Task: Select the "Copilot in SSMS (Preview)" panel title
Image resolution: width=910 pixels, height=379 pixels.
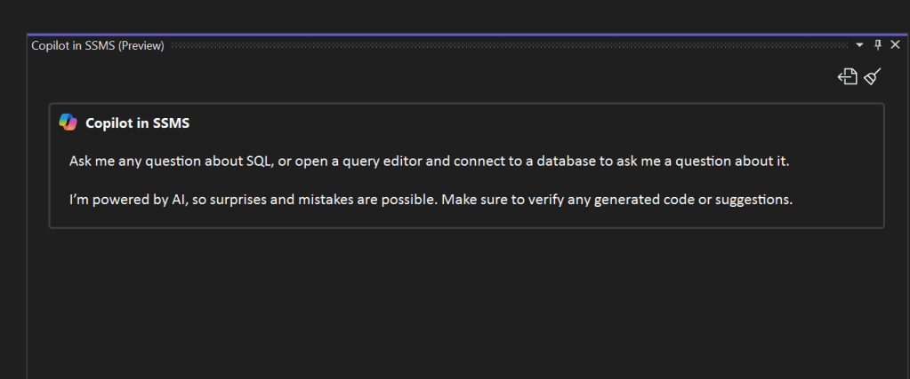Action: coord(97,45)
